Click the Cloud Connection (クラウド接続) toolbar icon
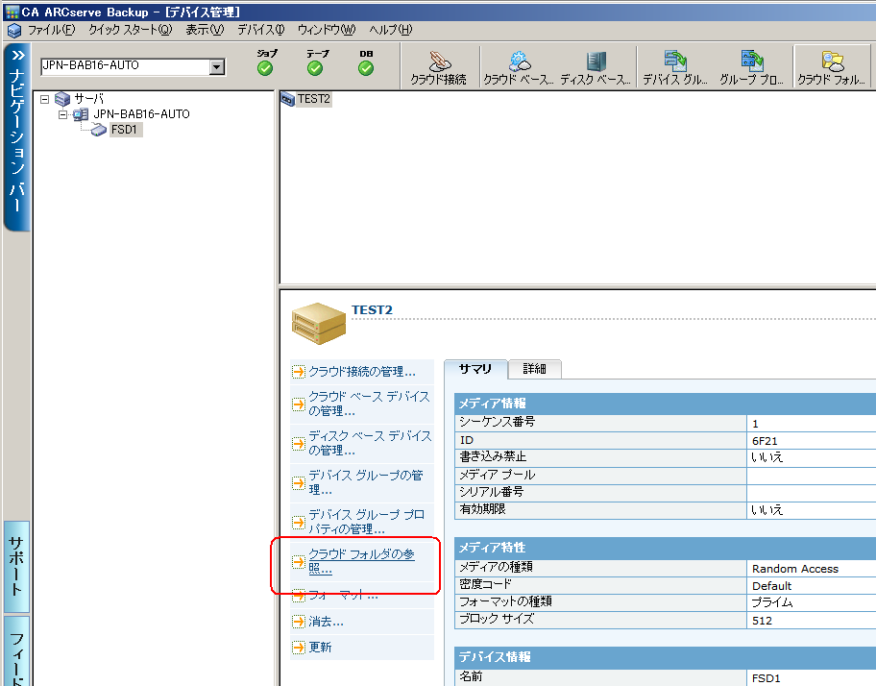Viewport: 876px width, 686px height. 439,61
